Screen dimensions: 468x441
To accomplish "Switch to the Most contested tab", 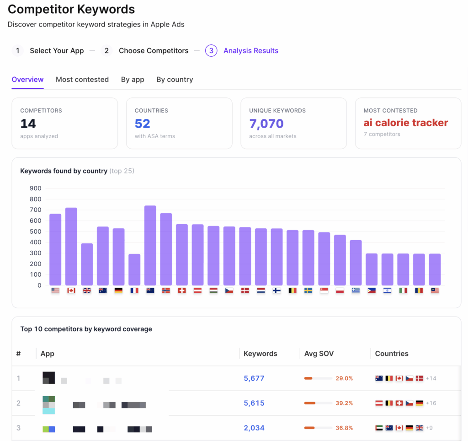I will click(x=82, y=79).
